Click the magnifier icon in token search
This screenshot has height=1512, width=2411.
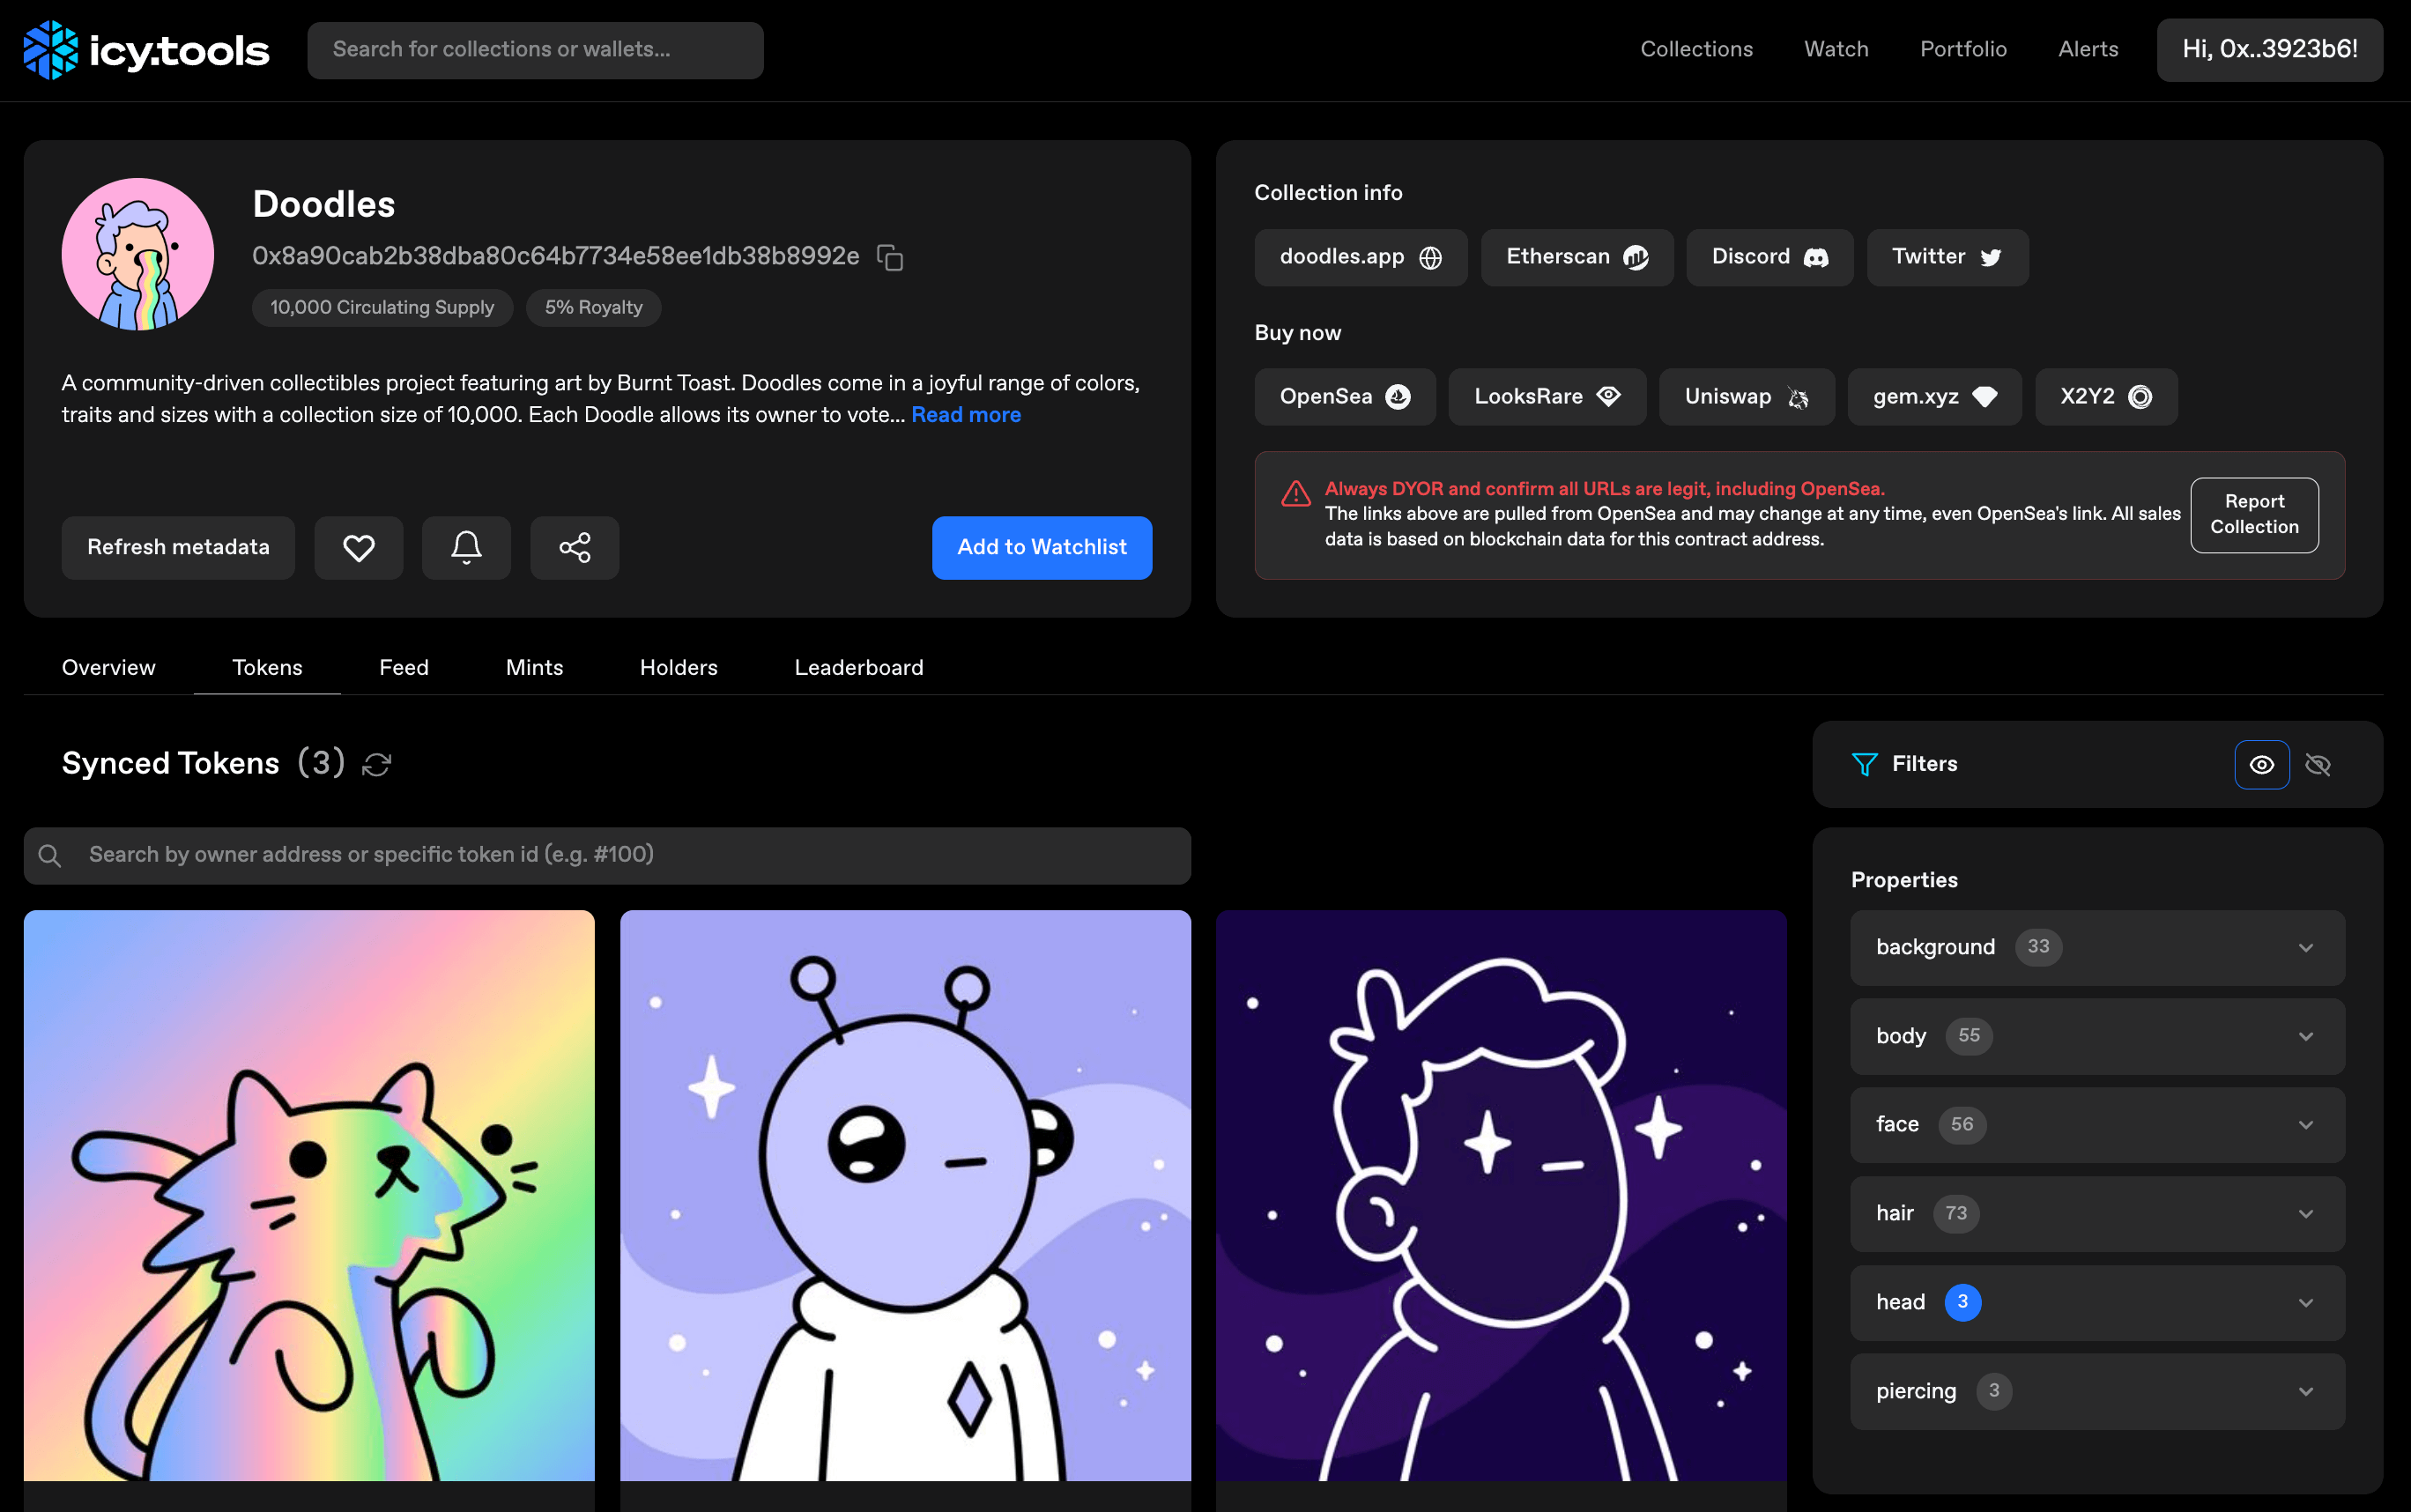pos(50,855)
